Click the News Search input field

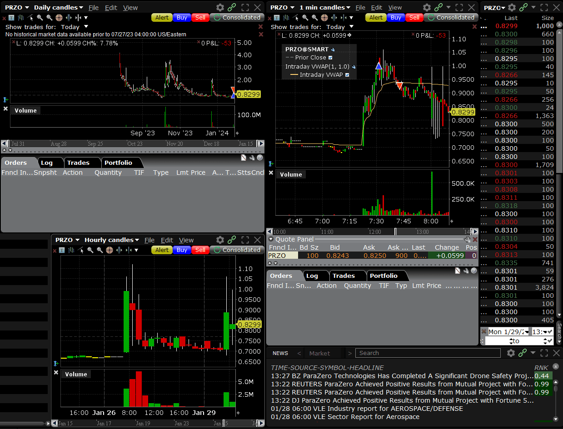[428, 353]
